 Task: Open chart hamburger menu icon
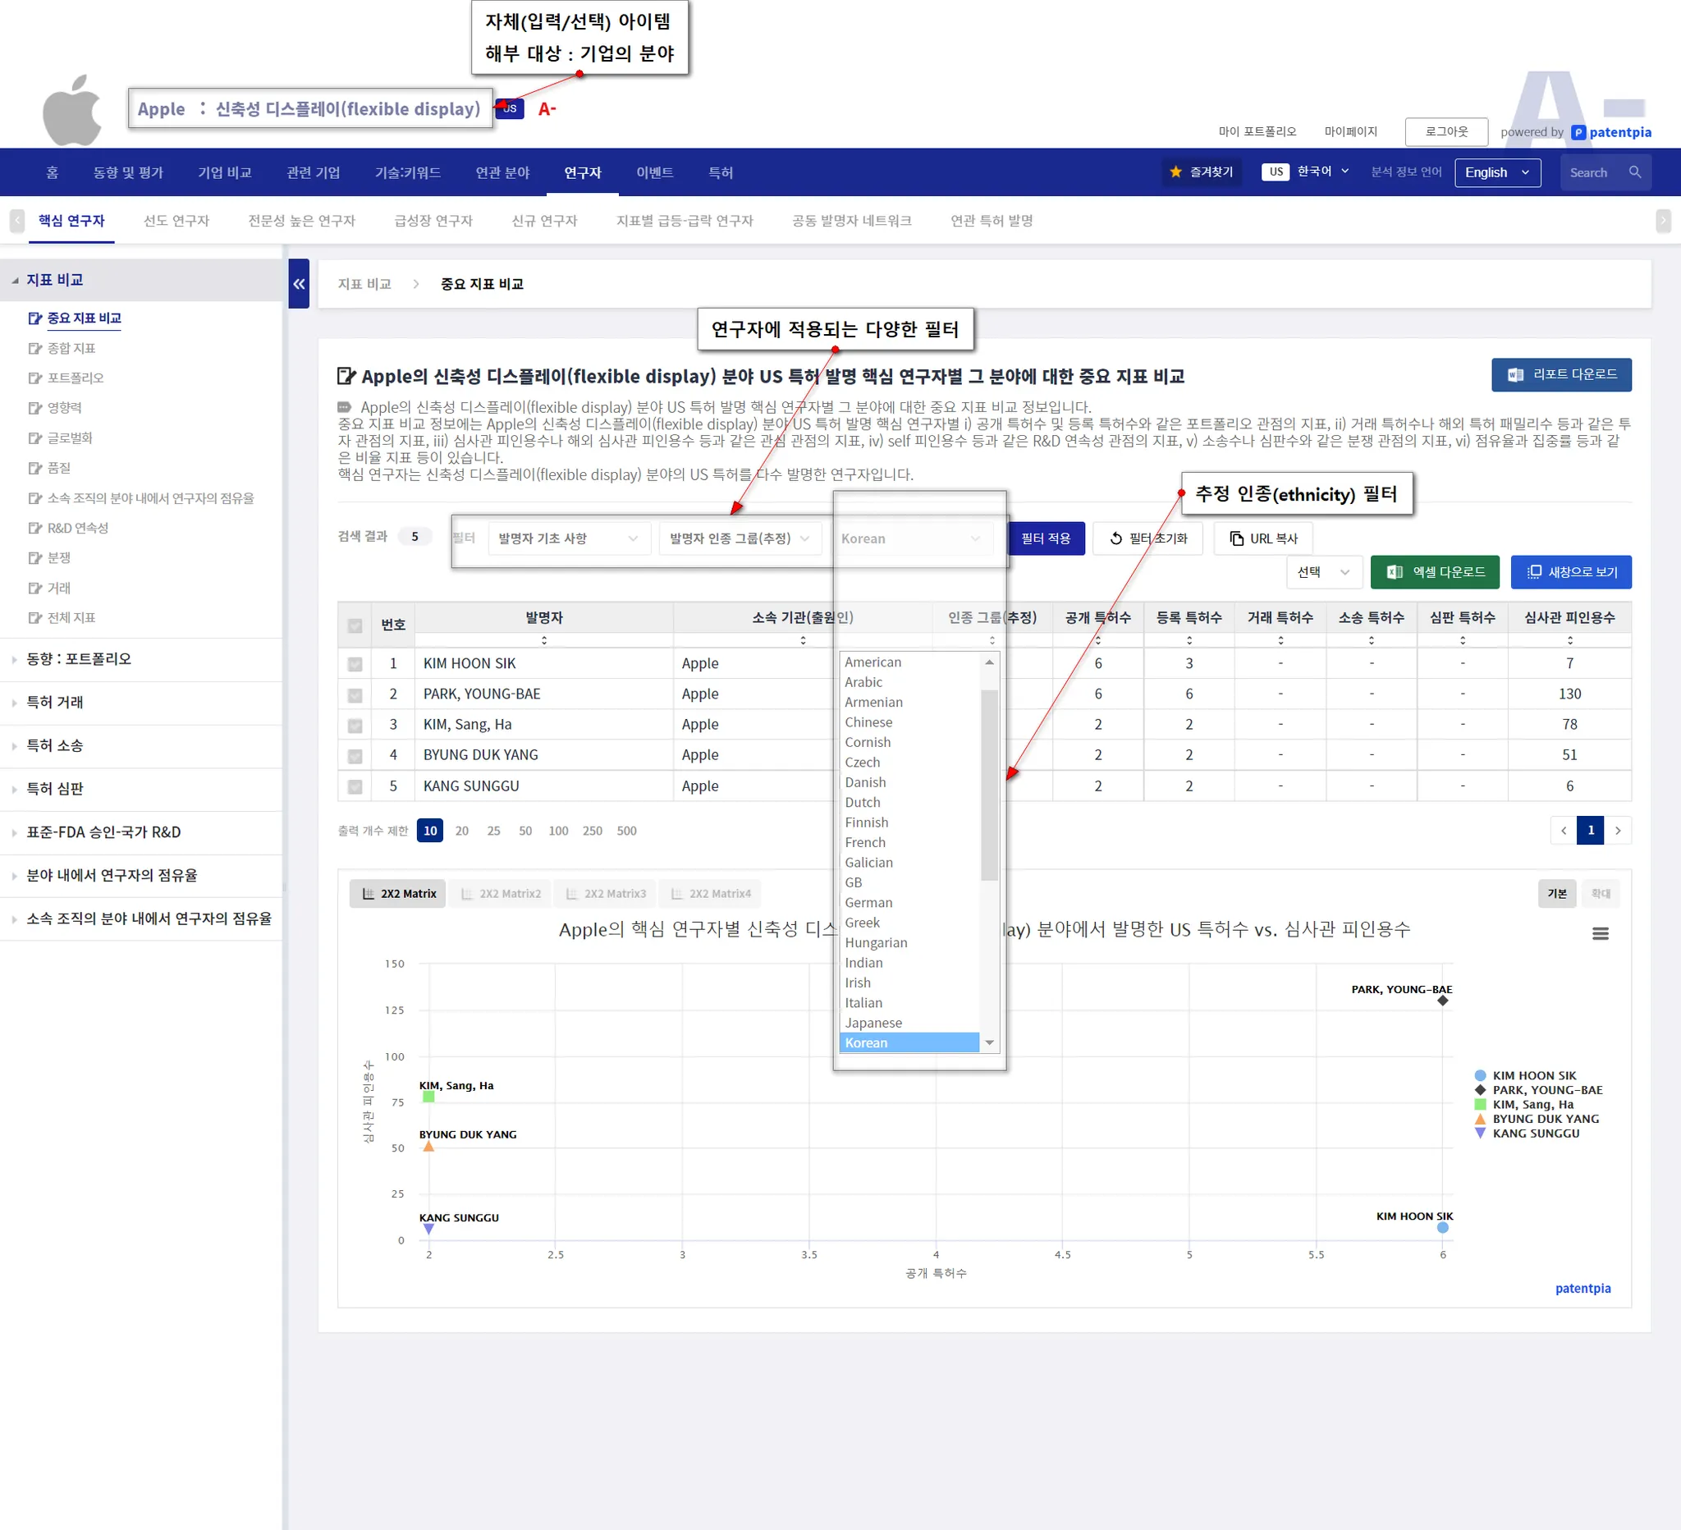pyautogui.click(x=1599, y=934)
